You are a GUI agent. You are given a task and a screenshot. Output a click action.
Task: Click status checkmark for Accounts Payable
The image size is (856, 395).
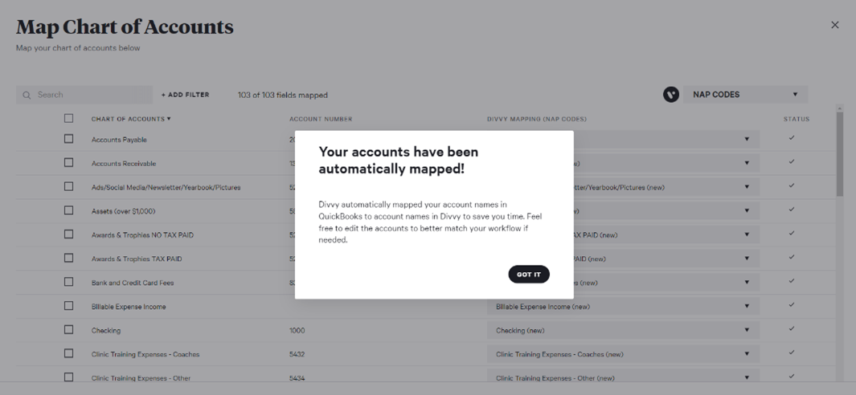pyautogui.click(x=792, y=138)
